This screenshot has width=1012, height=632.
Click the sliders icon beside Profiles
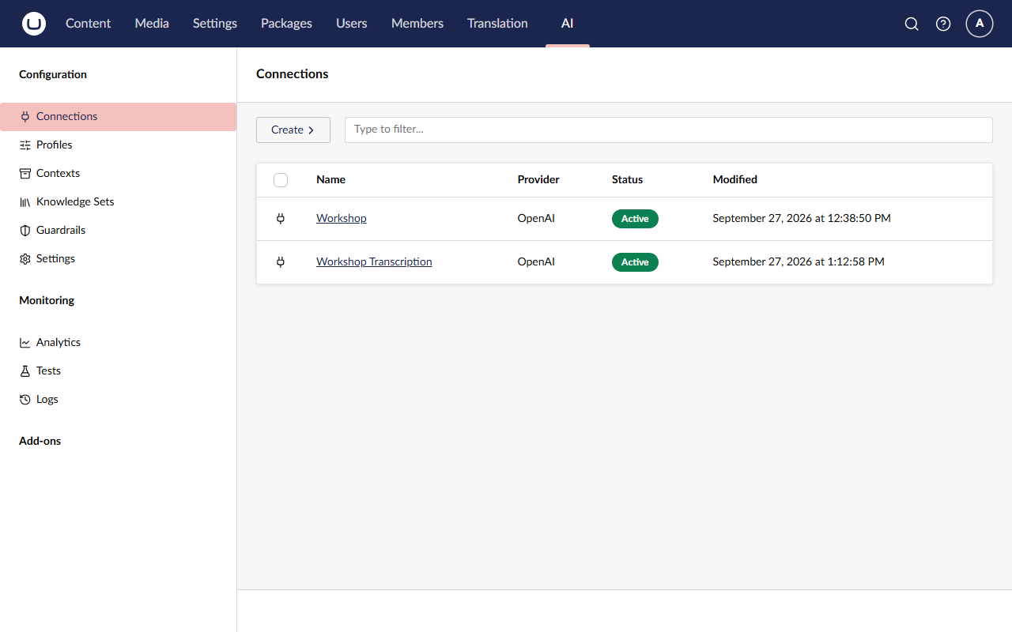pyautogui.click(x=25, y=145)
